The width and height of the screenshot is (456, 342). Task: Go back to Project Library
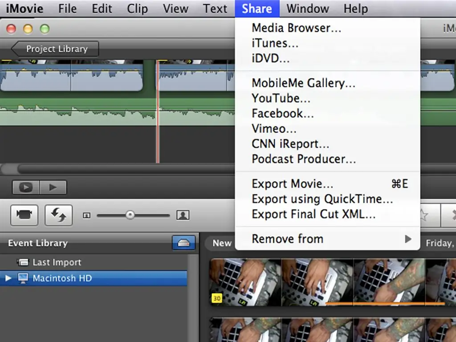coord(55,49)
